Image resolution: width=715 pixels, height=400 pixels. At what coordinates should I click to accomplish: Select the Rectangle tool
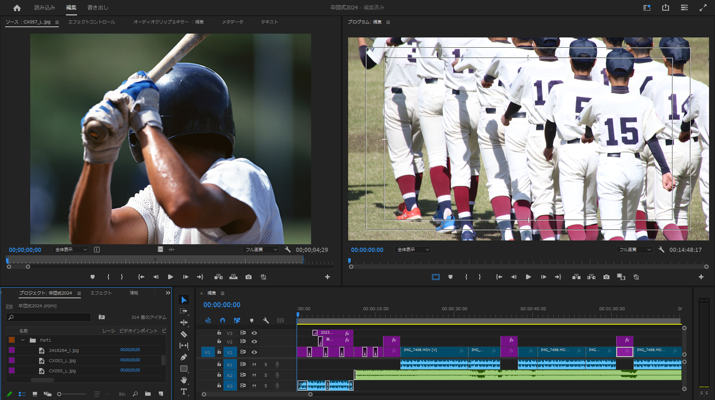[184, 369]
